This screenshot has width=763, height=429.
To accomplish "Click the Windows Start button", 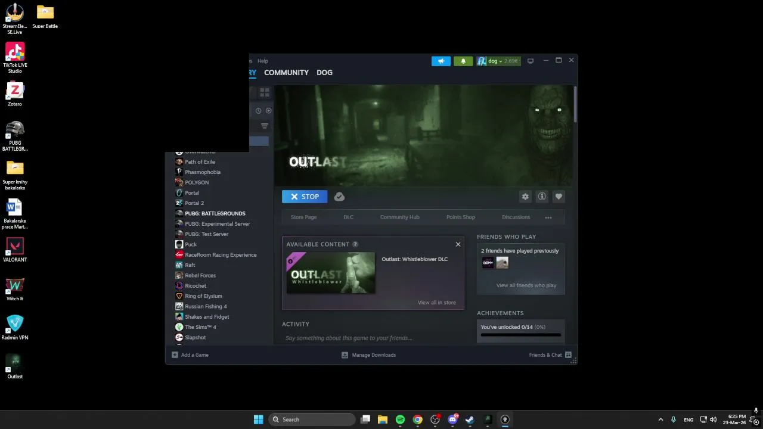I will click(x=258, y=419).
